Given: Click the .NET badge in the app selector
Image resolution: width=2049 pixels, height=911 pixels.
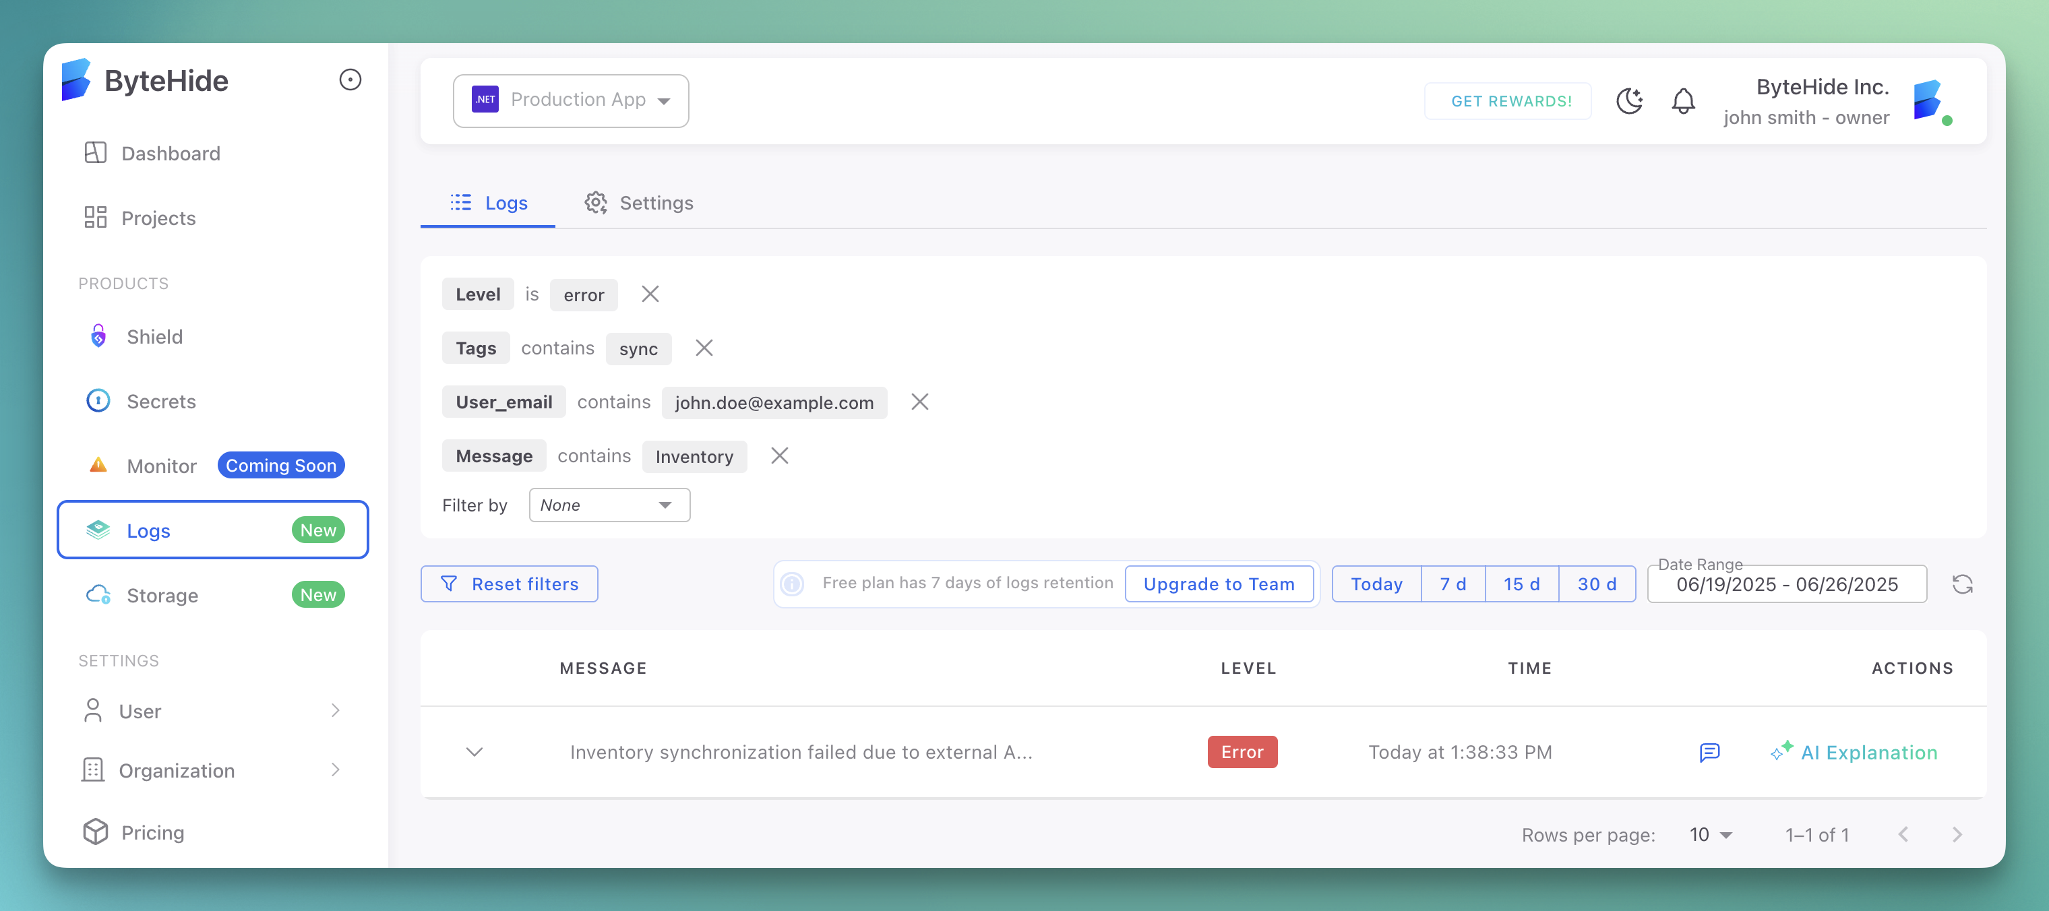Looking at the screenshot, I should click(x=485, y=100).
